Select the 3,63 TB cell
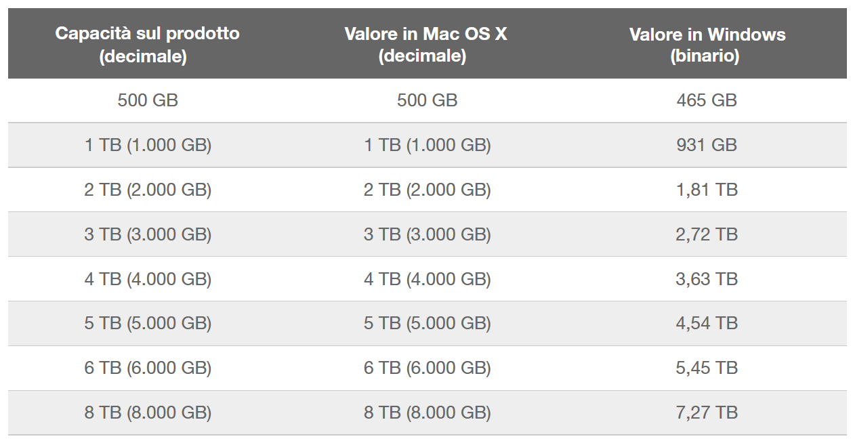The height and width of the screenshot is (443, 853). click(x=707, y=279)
